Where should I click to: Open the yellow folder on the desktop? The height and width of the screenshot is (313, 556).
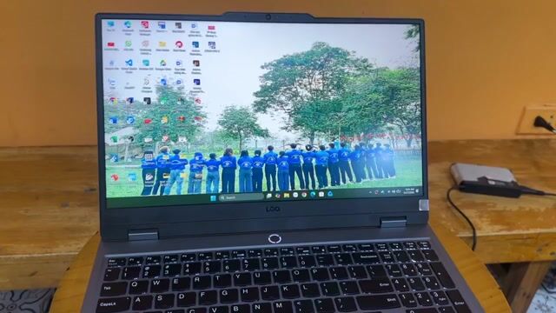(162, 45)
